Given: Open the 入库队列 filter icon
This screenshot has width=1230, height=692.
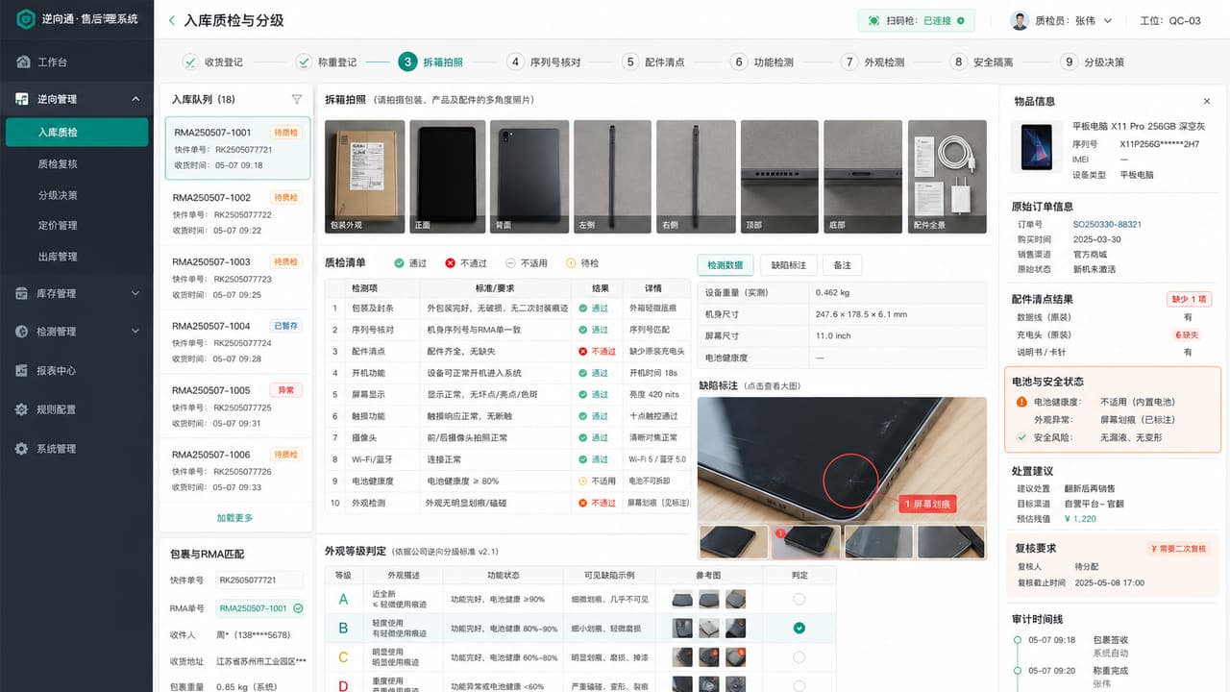Looking at the screenshot, I should click(x=296, y=99).
